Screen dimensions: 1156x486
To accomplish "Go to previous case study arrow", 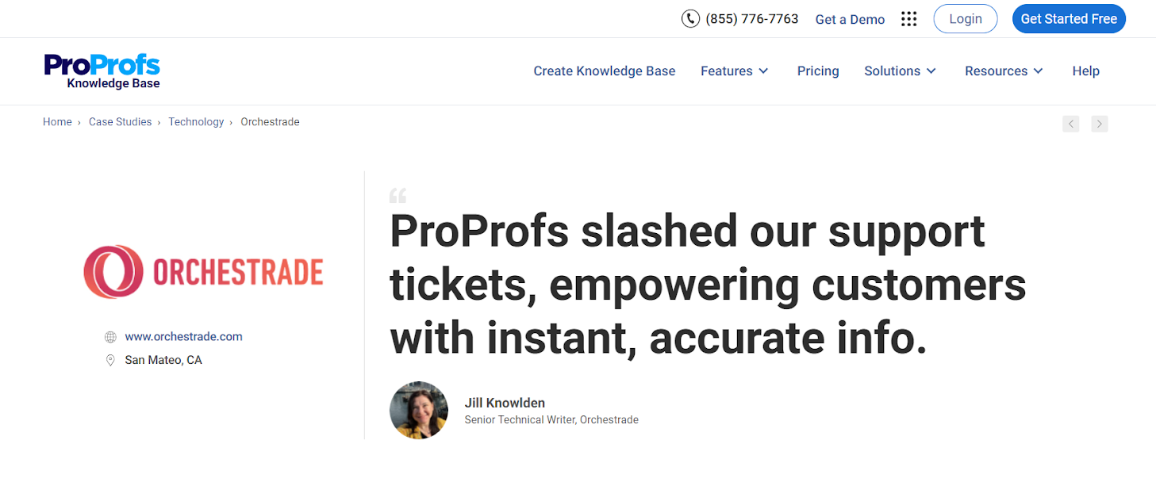I will click(1071, 124).
